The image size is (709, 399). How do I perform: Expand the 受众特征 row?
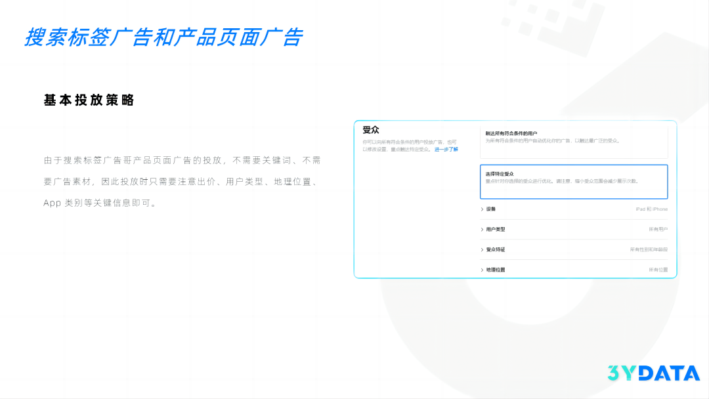(574, 249)
